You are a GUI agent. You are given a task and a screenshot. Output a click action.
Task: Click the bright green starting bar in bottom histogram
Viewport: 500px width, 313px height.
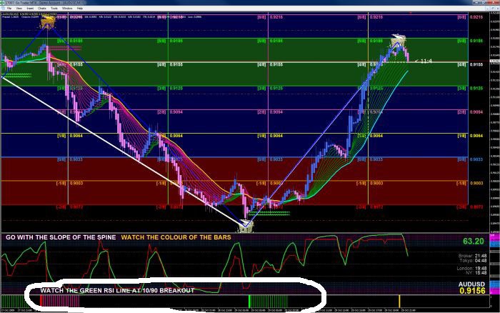(x=249, y=302)
